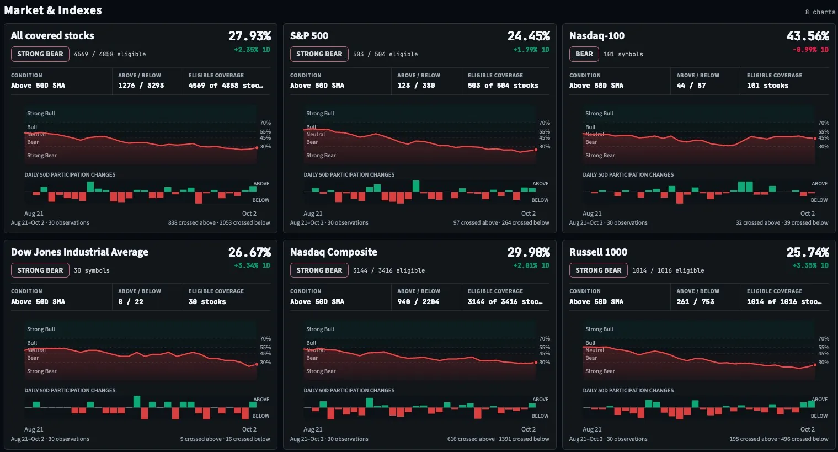
Task: Click 27.93% value on All covered stocks
Action: coord(249,36)
